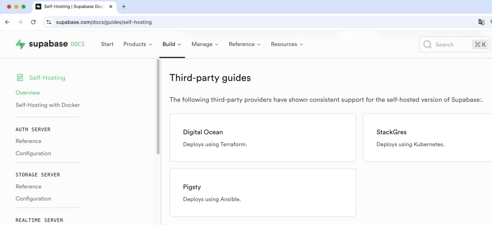Open the StackGres Kubernetes guide card
This screenshot has width=492, height=225.
(427, 138)
